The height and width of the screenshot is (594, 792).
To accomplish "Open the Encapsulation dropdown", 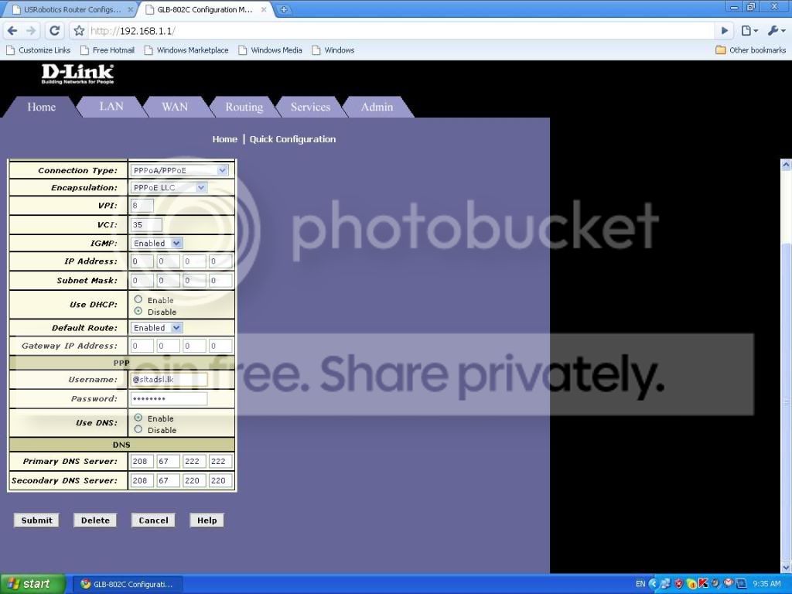I will (x=169, y=188).
